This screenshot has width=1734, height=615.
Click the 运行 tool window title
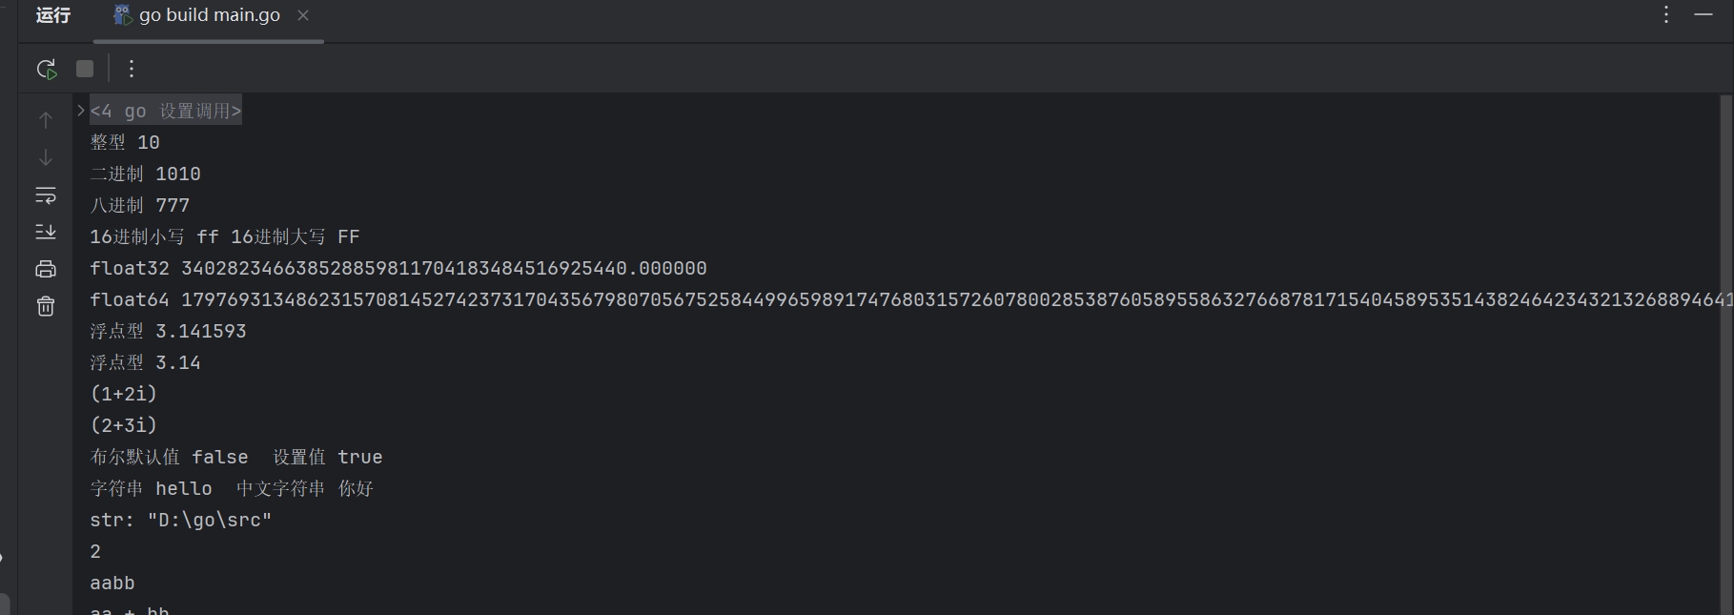53,15
